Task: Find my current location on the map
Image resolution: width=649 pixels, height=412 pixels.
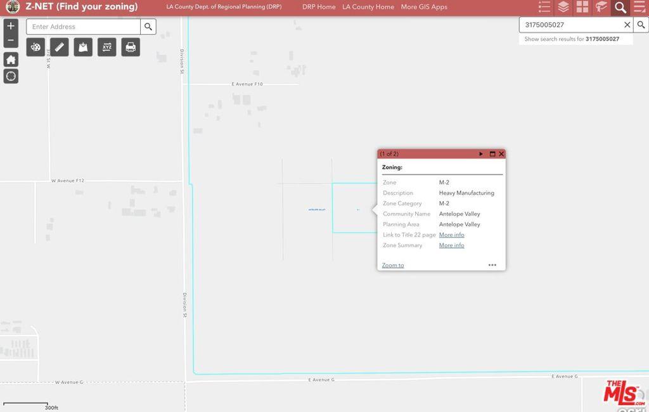Action: (x=11, y=76)
